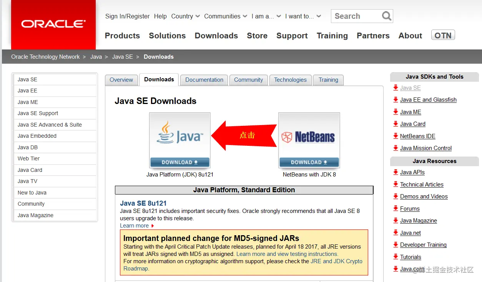Click the search magnifier icon
The height and width of the screenshot is (282, 482).
click(x=386, y=16)
